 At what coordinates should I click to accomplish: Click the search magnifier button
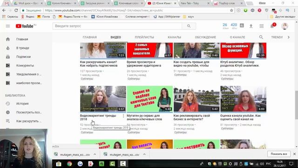click(x=189, y=26)
